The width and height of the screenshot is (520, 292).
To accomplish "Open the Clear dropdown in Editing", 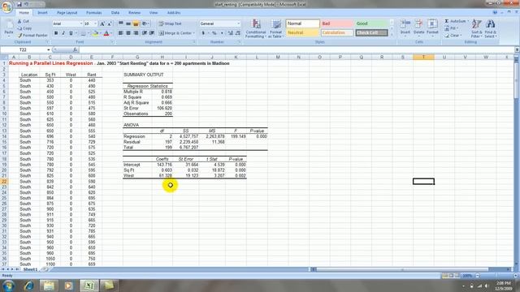I will pyautogui.click(x=453, y=35).
